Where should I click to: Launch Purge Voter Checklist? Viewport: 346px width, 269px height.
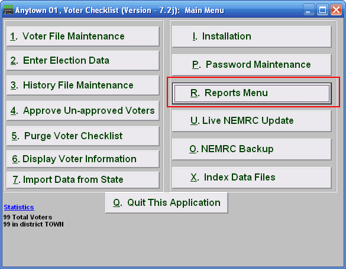click(83, 136)
